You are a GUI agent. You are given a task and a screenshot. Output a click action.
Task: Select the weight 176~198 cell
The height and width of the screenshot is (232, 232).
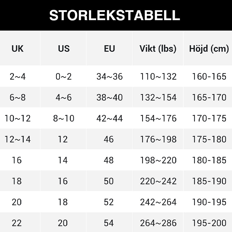click(x=158, y=139)
